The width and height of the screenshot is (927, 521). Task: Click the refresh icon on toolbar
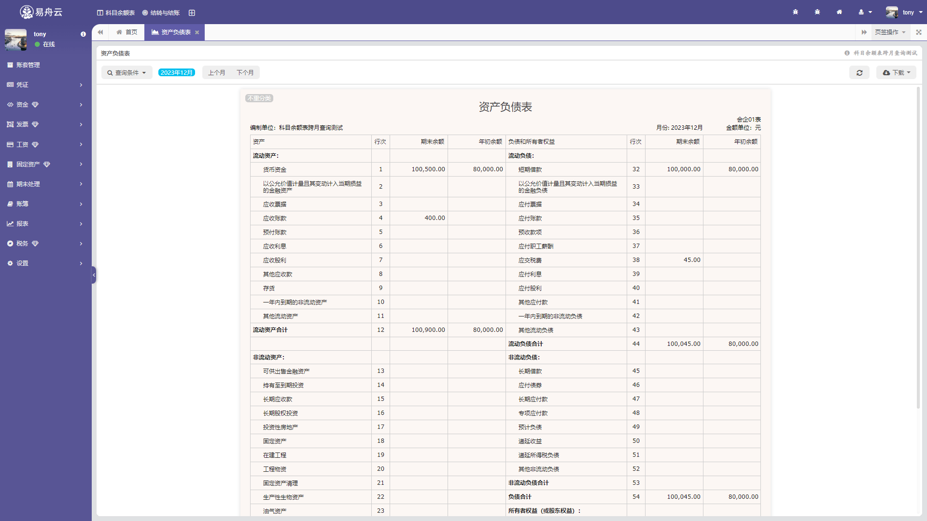click(860, 72)
